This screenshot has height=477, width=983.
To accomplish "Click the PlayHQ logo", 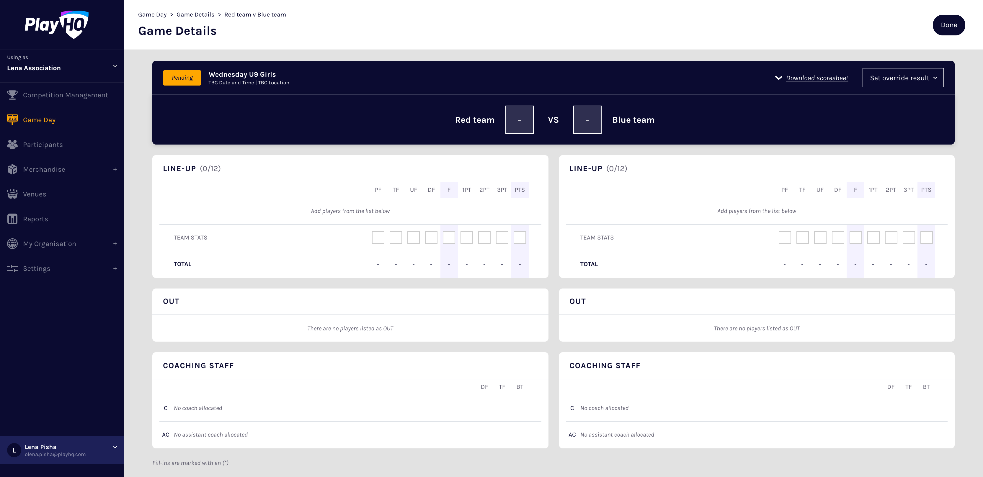I will pos(56,25).
